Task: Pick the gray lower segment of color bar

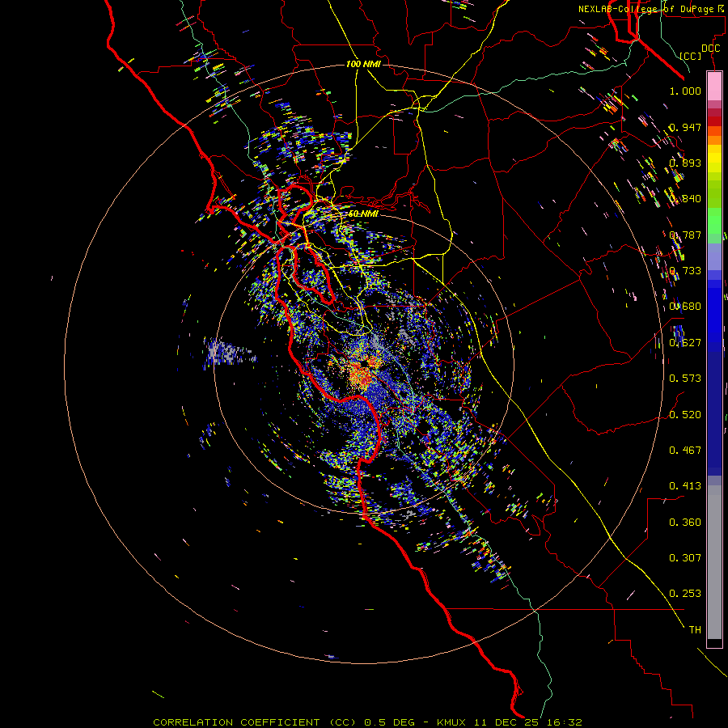Action: coord(714,562)
